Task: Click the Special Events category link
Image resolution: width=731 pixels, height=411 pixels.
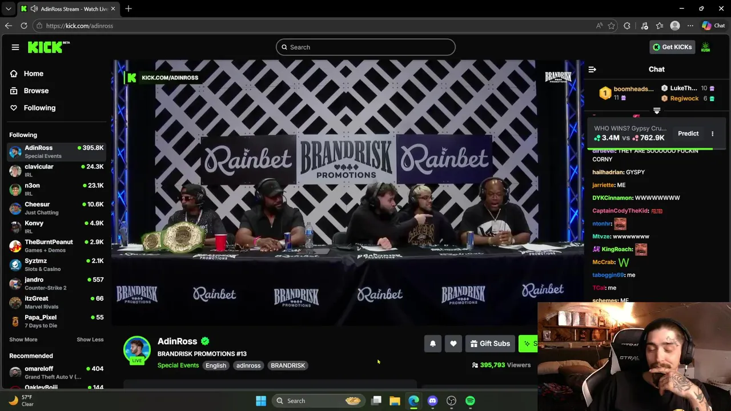Action: coord(178,365)
